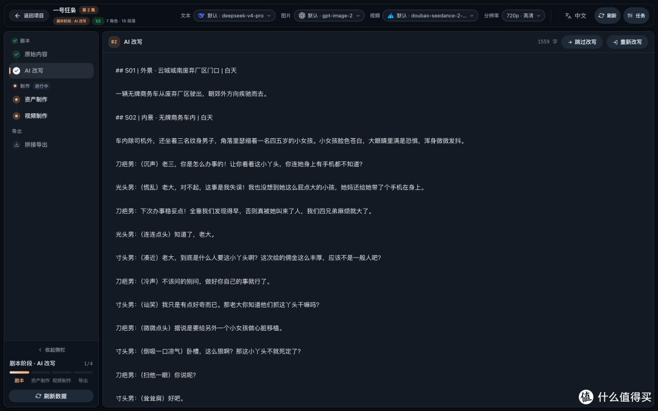Click the orange status dot beside 视频制作
The width and height of the screenshot is (658, 411).
point(16,116)
